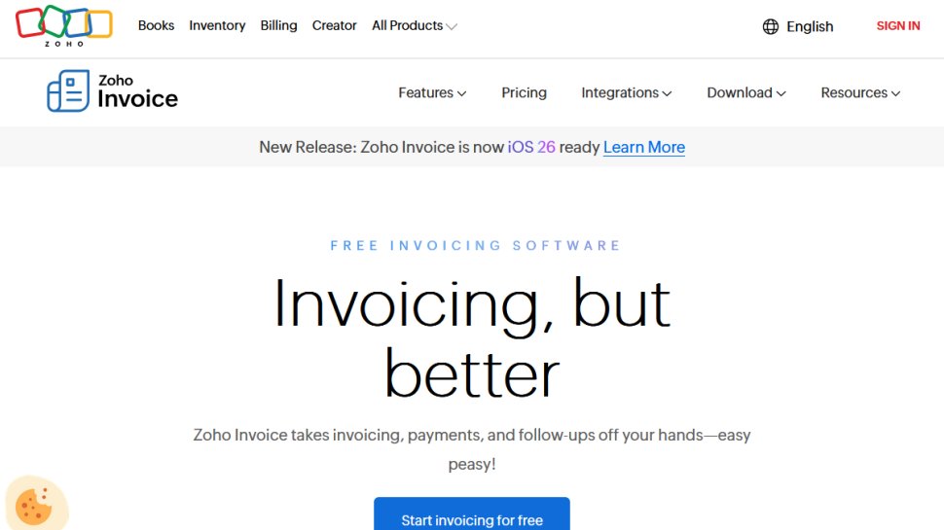This screenshot has height=530, width=944.
Task: Click the SIGN IN link
Action: click(897, 26)
